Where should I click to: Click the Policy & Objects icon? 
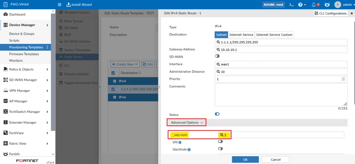[5, 69]
